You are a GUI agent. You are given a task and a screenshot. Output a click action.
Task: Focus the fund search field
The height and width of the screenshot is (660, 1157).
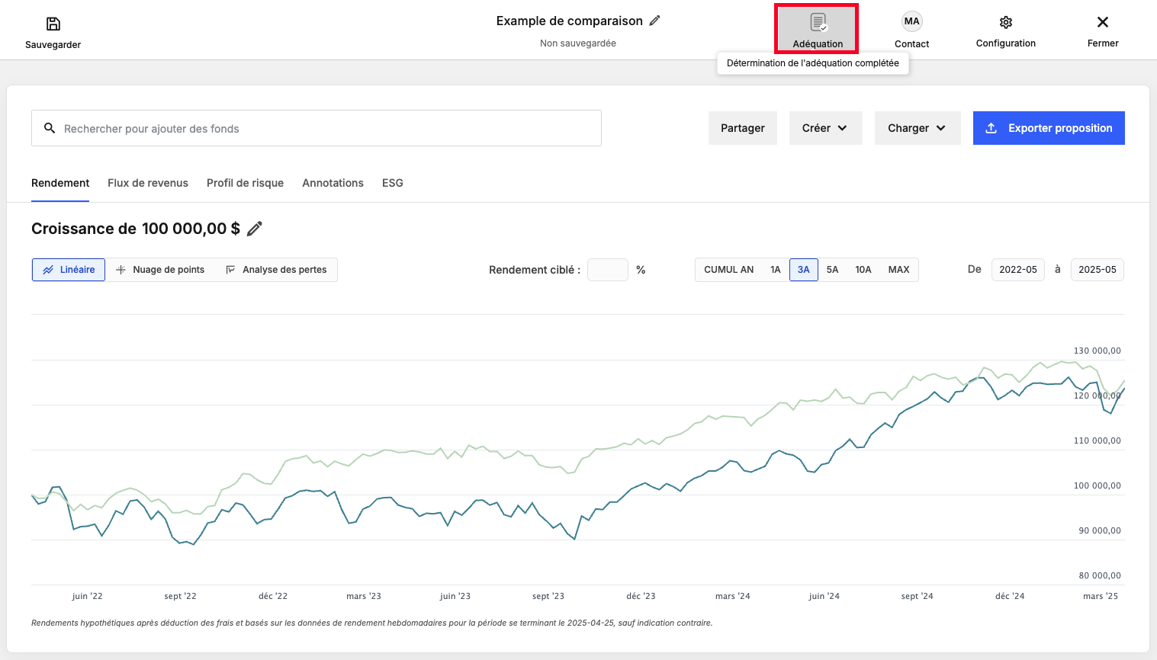click(x=317, y=128)
